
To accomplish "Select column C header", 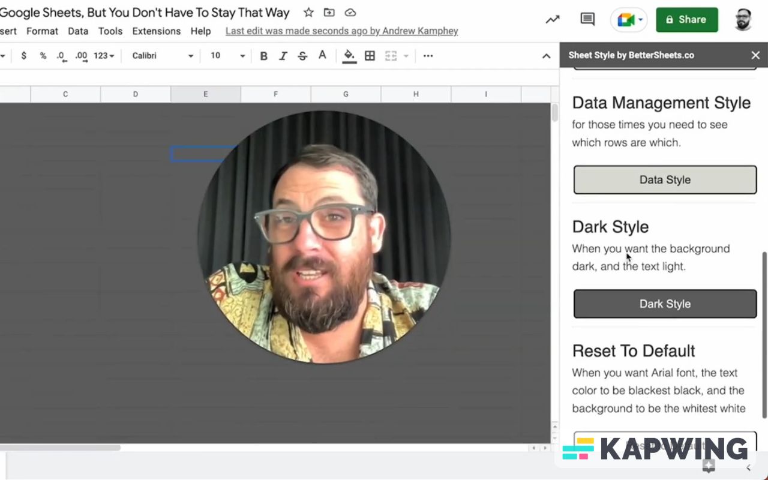I will point(65,94).
